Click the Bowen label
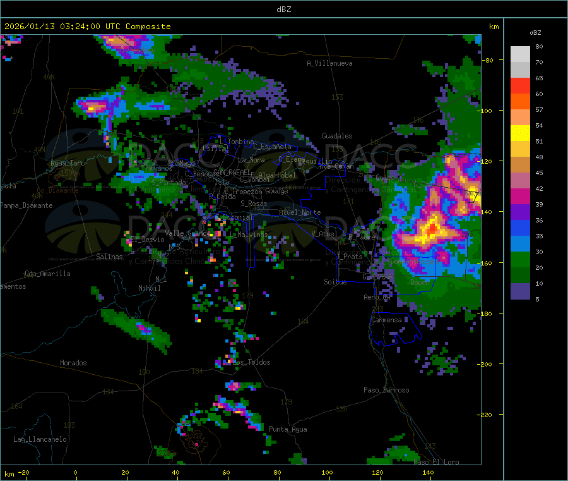 [420, 282]
